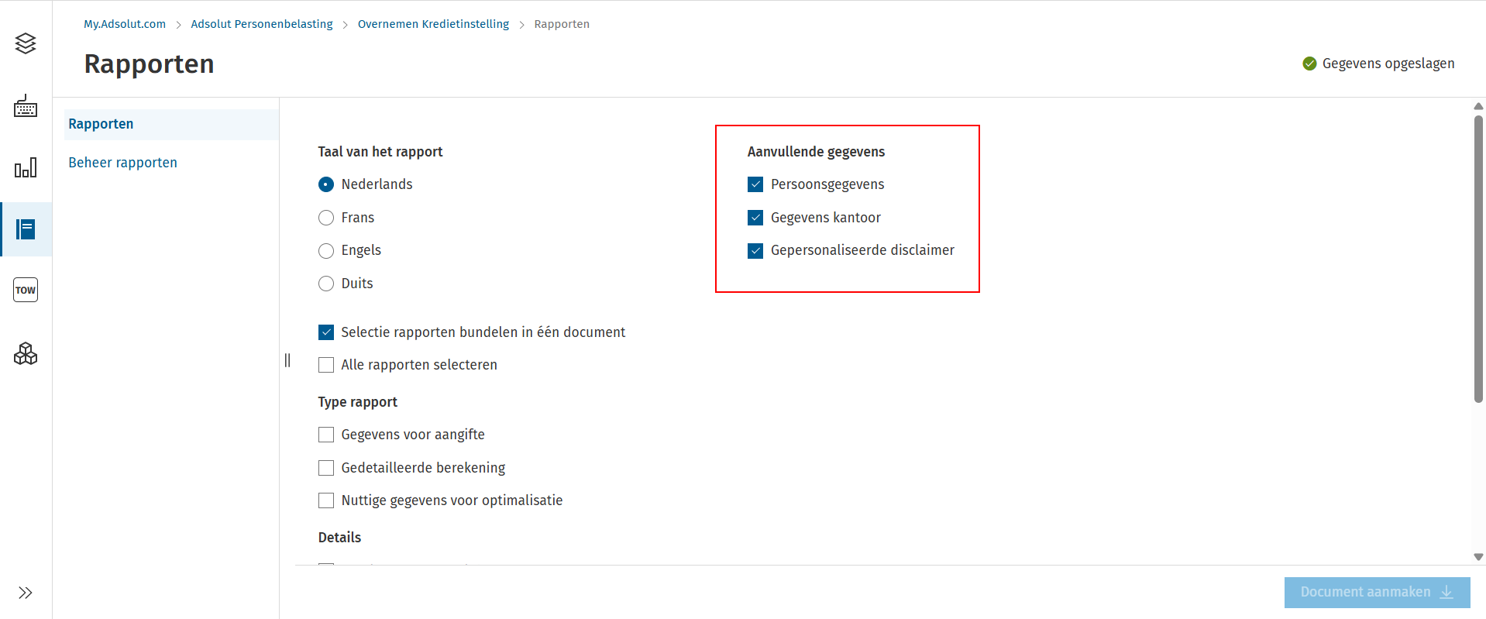Select the reports document icon in sidebar
The height and width of the screenshot is (619, 1486).
click(26, 229)
